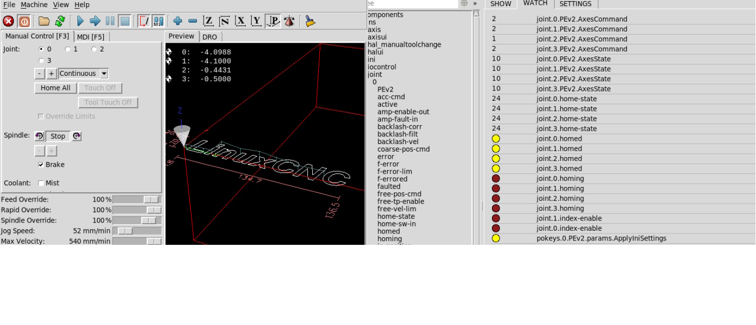Open G-code file with folder icon

44,21
